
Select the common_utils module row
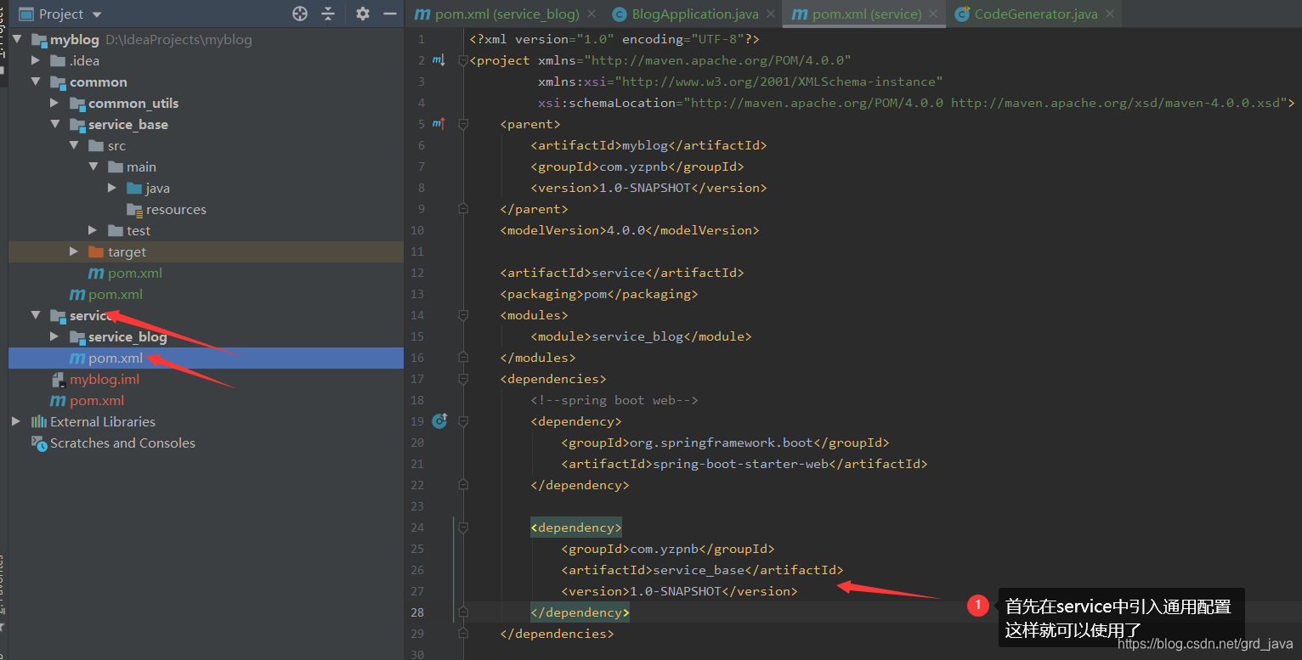coord(206,103)
